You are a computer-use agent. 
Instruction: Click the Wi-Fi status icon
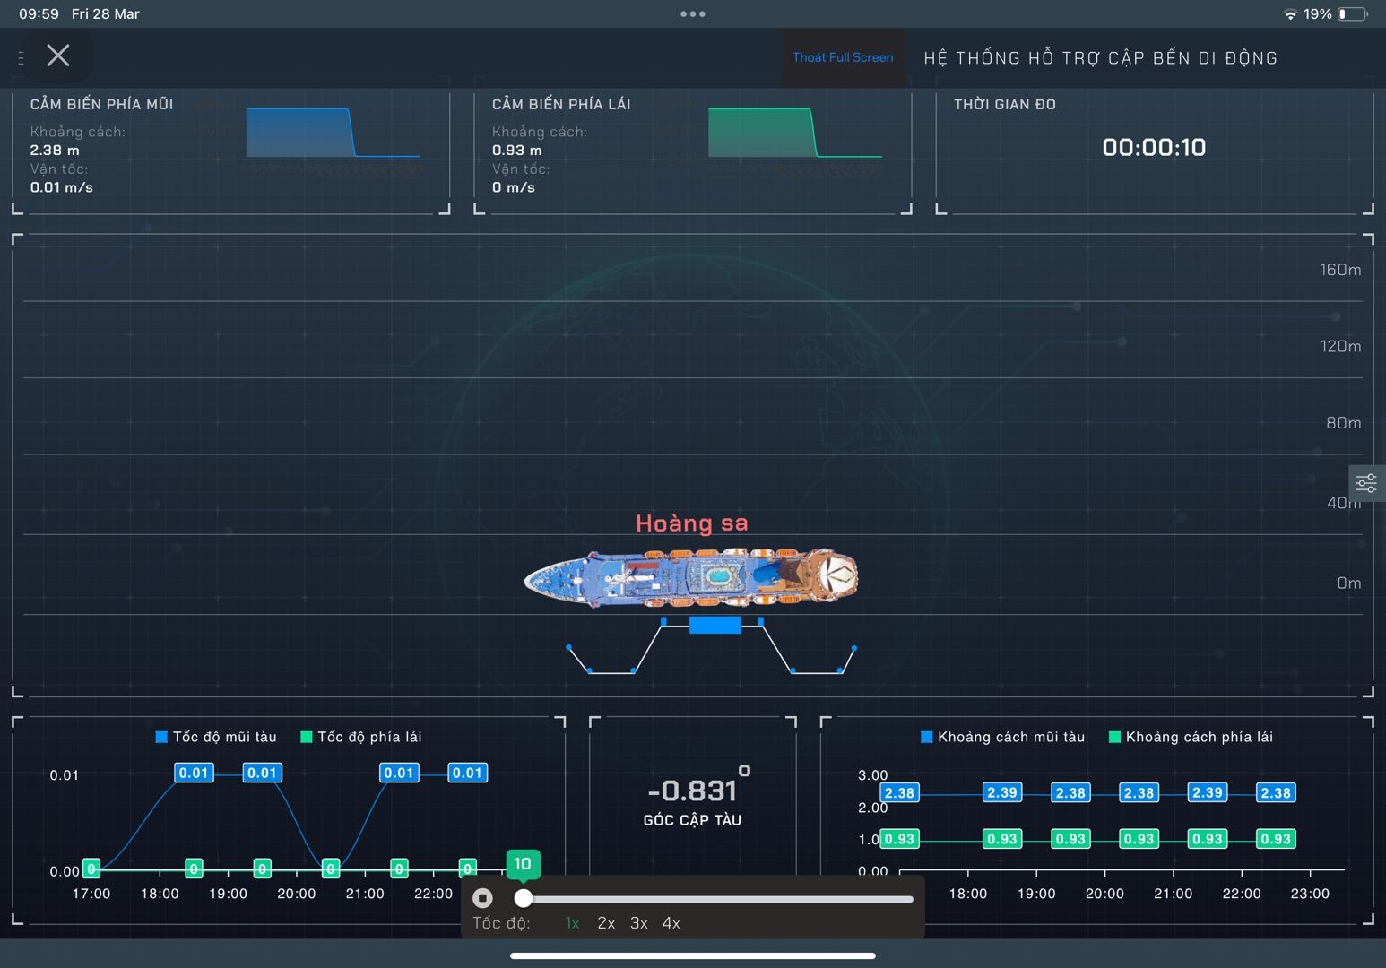pyautogui.click(x=1290, y=14)
